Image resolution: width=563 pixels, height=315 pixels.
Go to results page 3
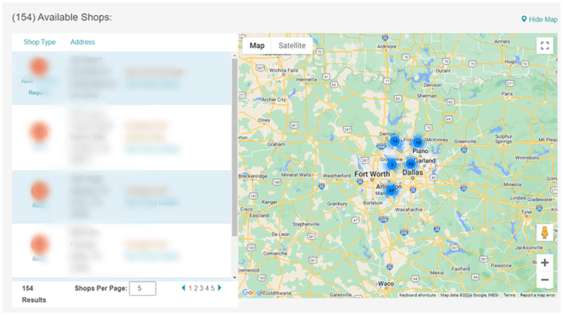click(202, 288)
